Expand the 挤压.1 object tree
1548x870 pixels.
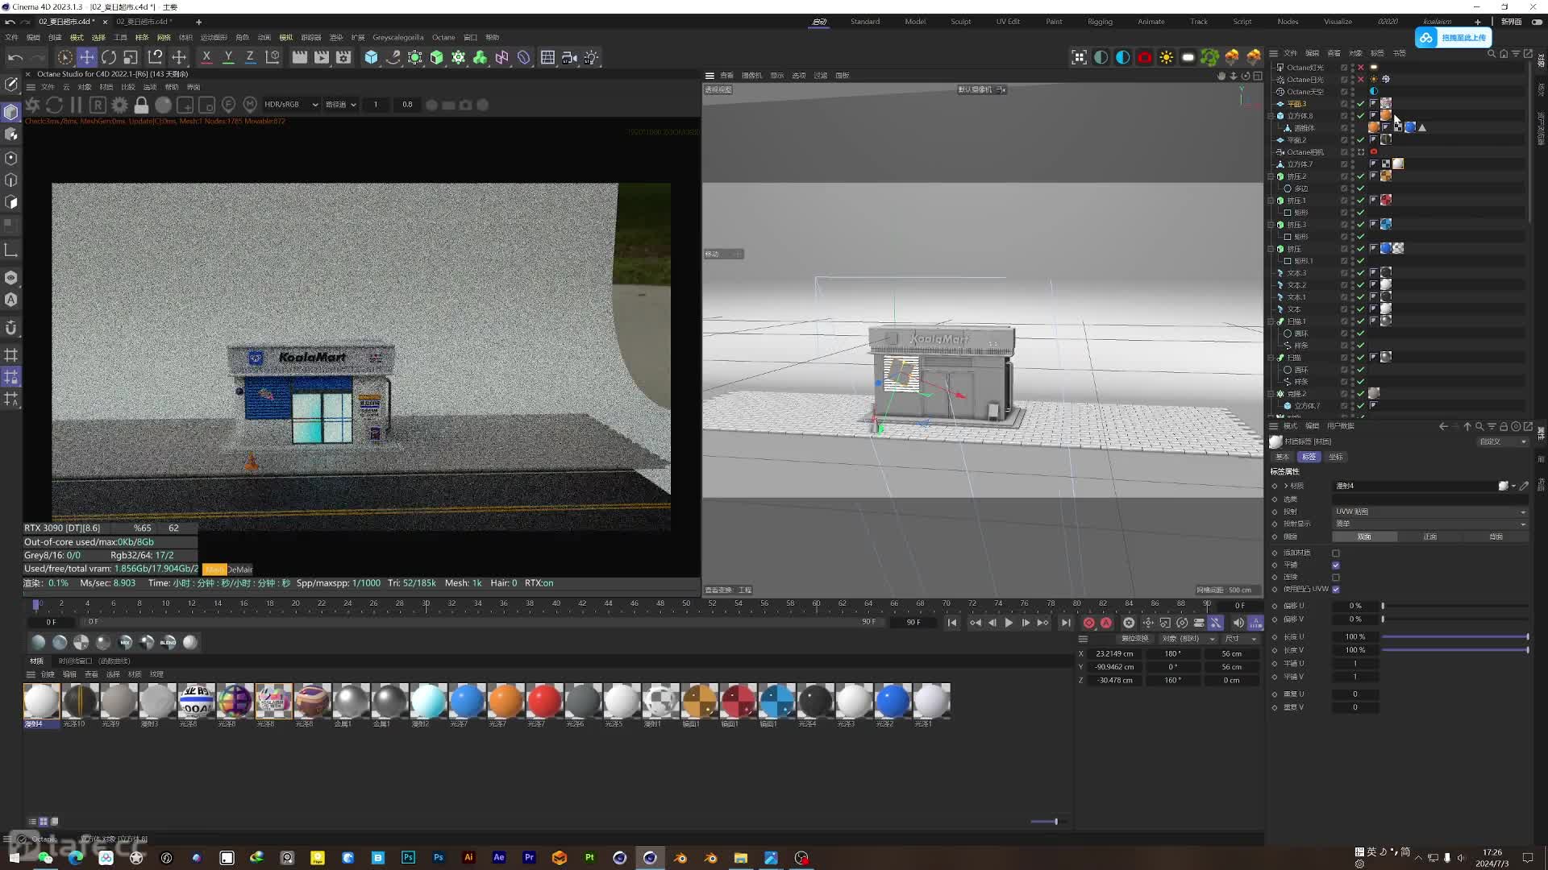(x=1271, y=201)
